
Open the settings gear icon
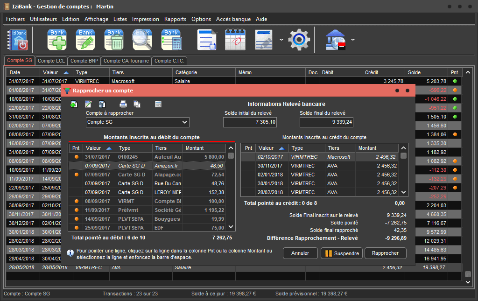click(x=299, y=40)
